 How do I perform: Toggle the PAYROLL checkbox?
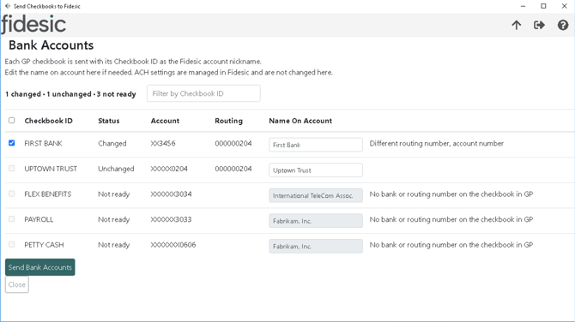(x=12, y=219)
